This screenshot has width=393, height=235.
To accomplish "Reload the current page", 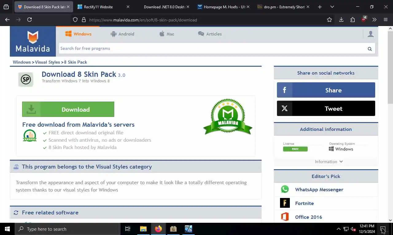I will 29,20.
